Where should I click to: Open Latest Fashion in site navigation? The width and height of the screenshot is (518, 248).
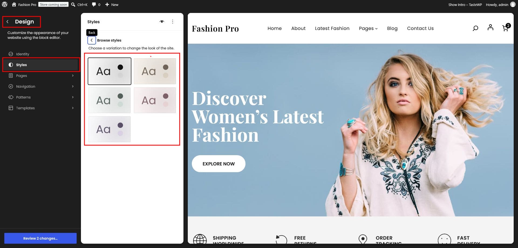coord(332,28)
